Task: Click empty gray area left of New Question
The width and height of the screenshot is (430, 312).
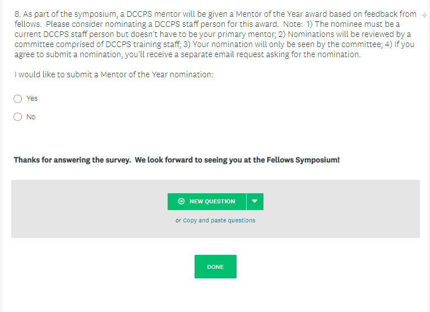Action: click(84, 207)
